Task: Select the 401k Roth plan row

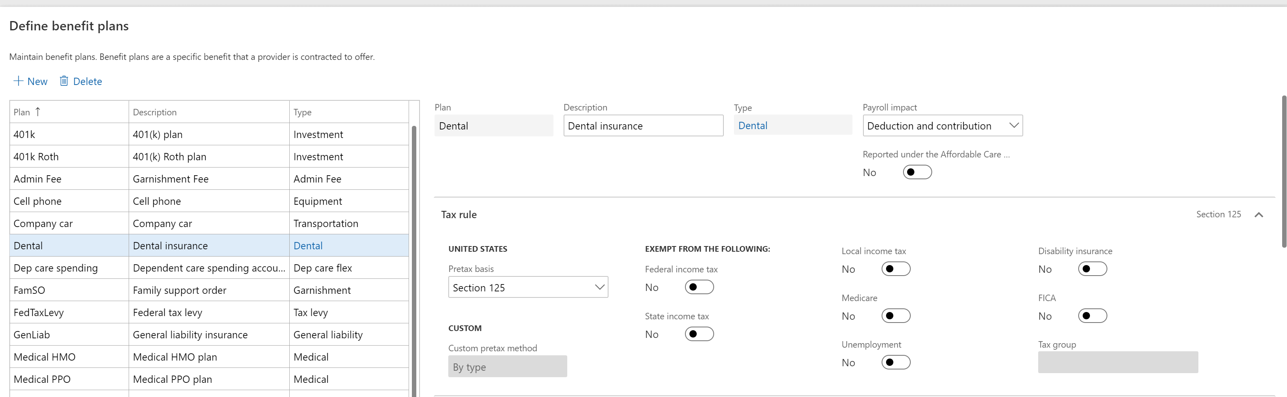Action: point(209,157)
